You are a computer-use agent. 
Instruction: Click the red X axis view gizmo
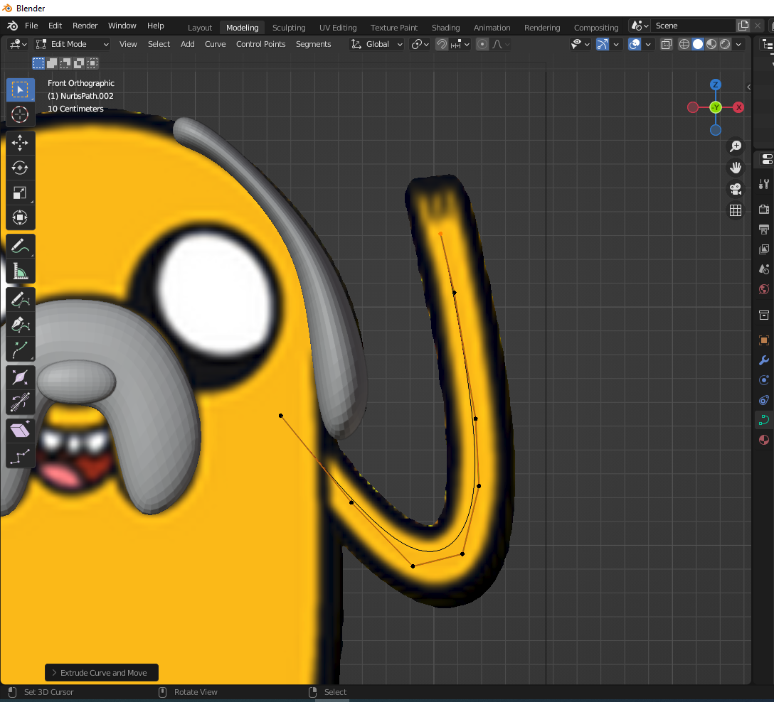(x=738, y=107)
